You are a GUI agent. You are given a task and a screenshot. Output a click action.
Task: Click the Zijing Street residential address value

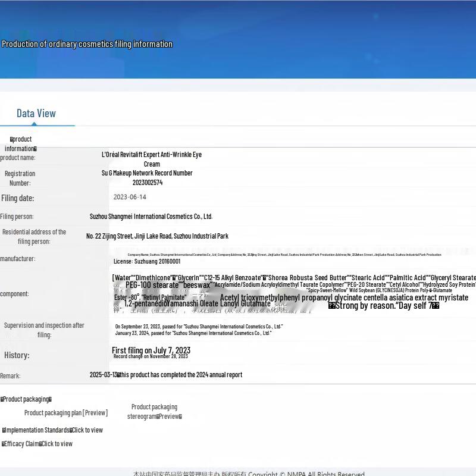click(x=157, y=236)
